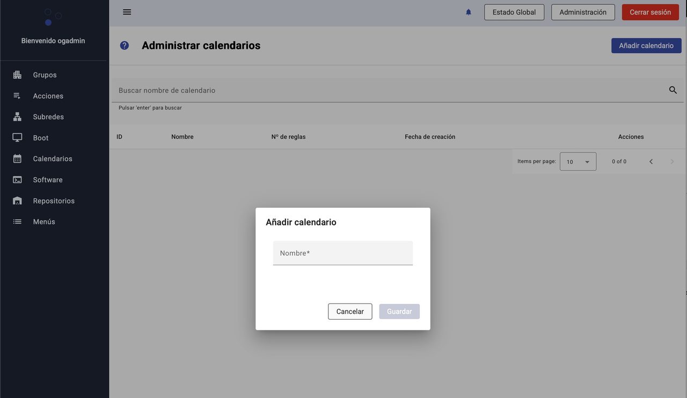
Task: Click the Añadir calendario button
Action: coord(646,46)
